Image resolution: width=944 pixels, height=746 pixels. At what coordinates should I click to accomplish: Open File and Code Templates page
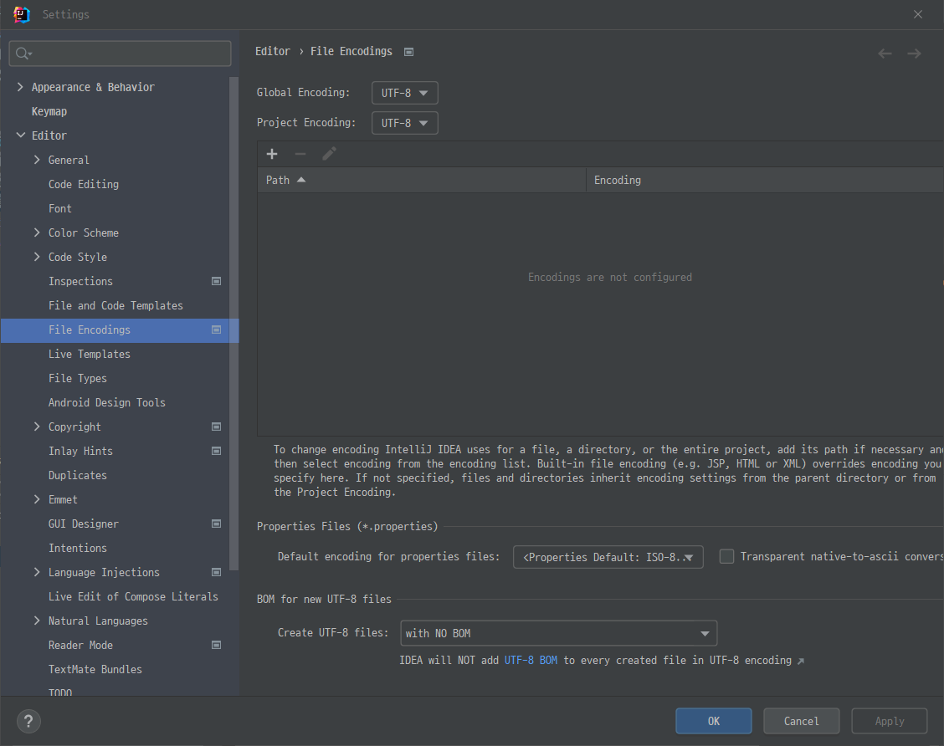[x=115, y=305]
